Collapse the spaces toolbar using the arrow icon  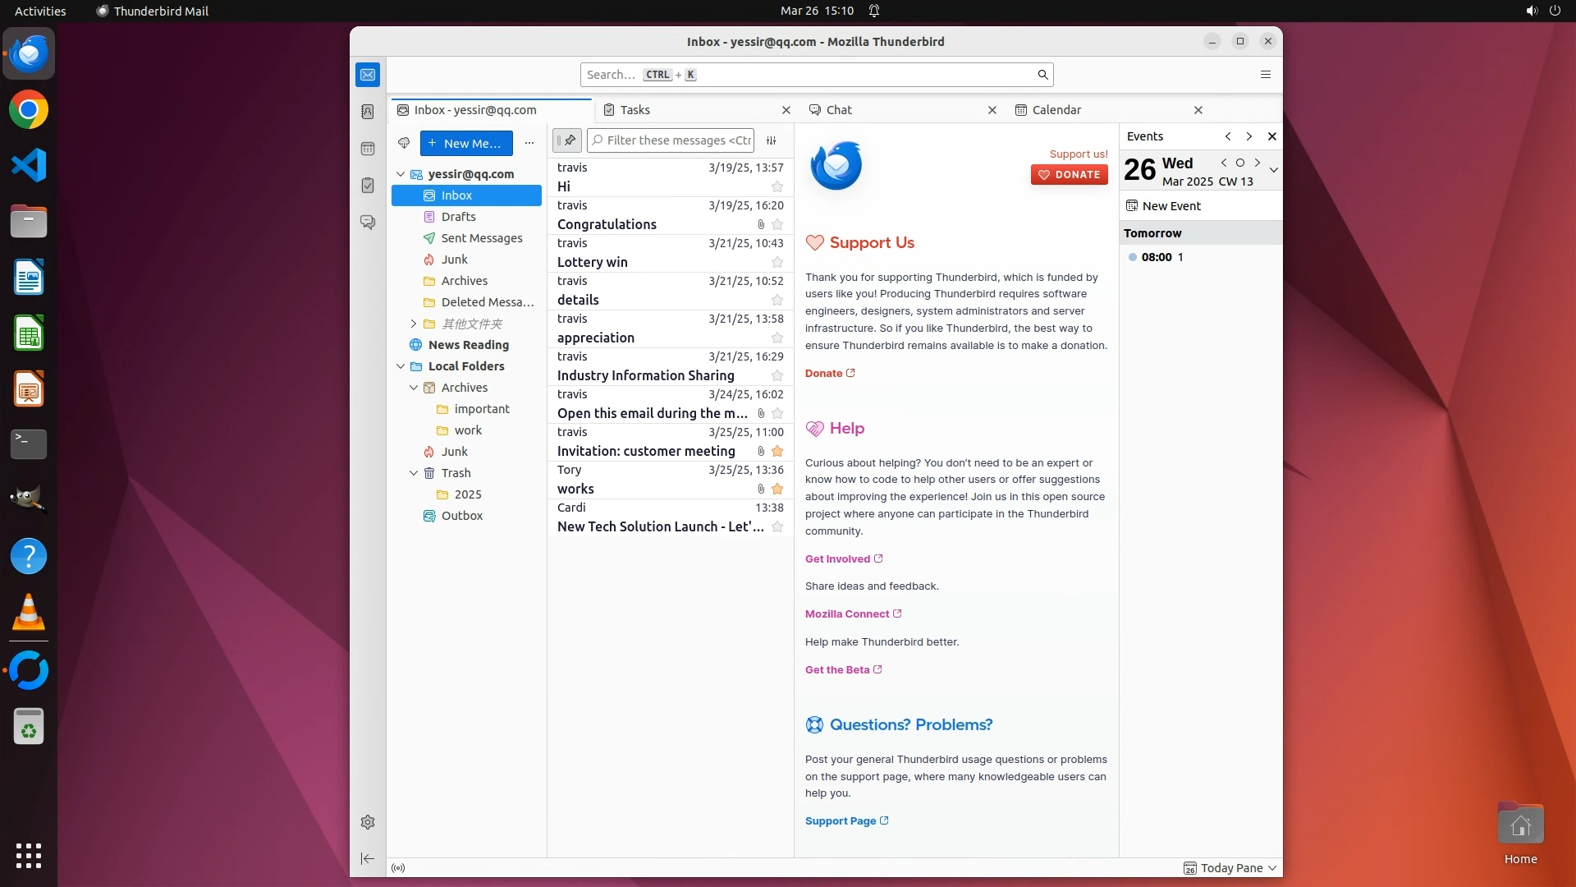click(368, 858)
